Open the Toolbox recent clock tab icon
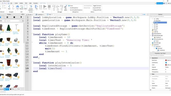This screenshot has height=96, width=171. [x=14, y=17]
